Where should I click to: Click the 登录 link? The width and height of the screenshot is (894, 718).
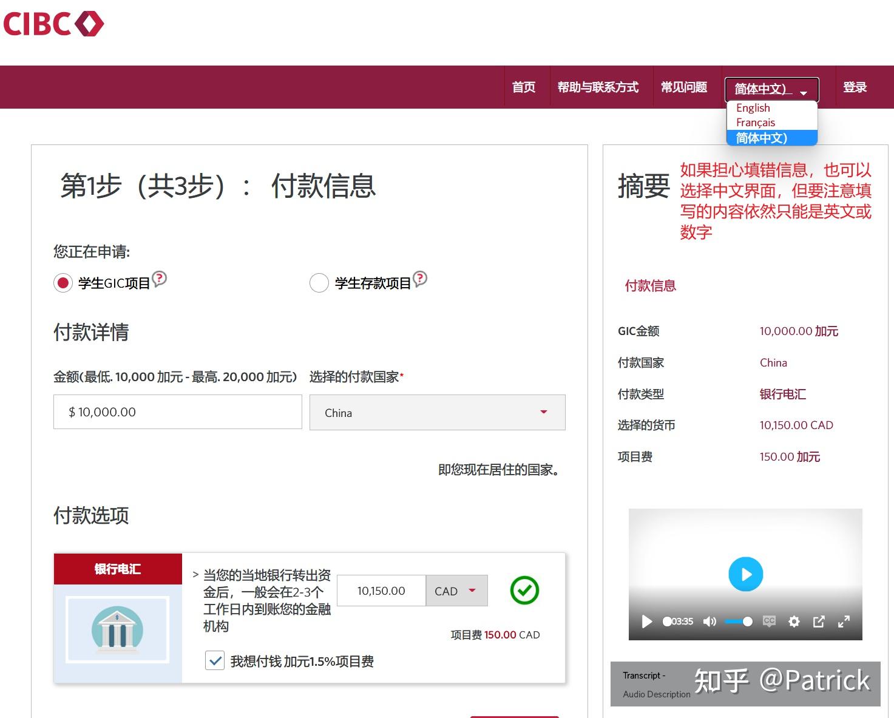[x=855, y=87]
